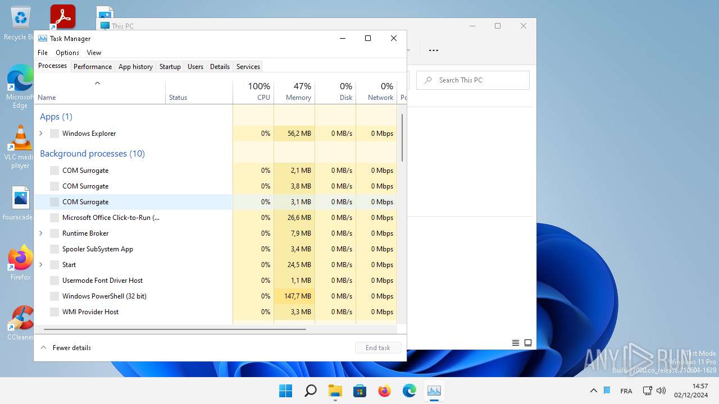Select PowerShell's 147,7 MB memory cell
This screenshot has height=404, width=719.
click(294, 296)
